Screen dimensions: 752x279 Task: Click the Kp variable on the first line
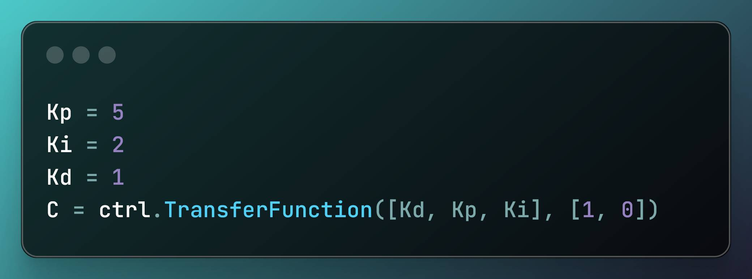[x=59, y=112]
